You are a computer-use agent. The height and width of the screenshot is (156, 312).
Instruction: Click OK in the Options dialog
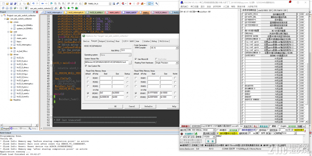[115, 106]
